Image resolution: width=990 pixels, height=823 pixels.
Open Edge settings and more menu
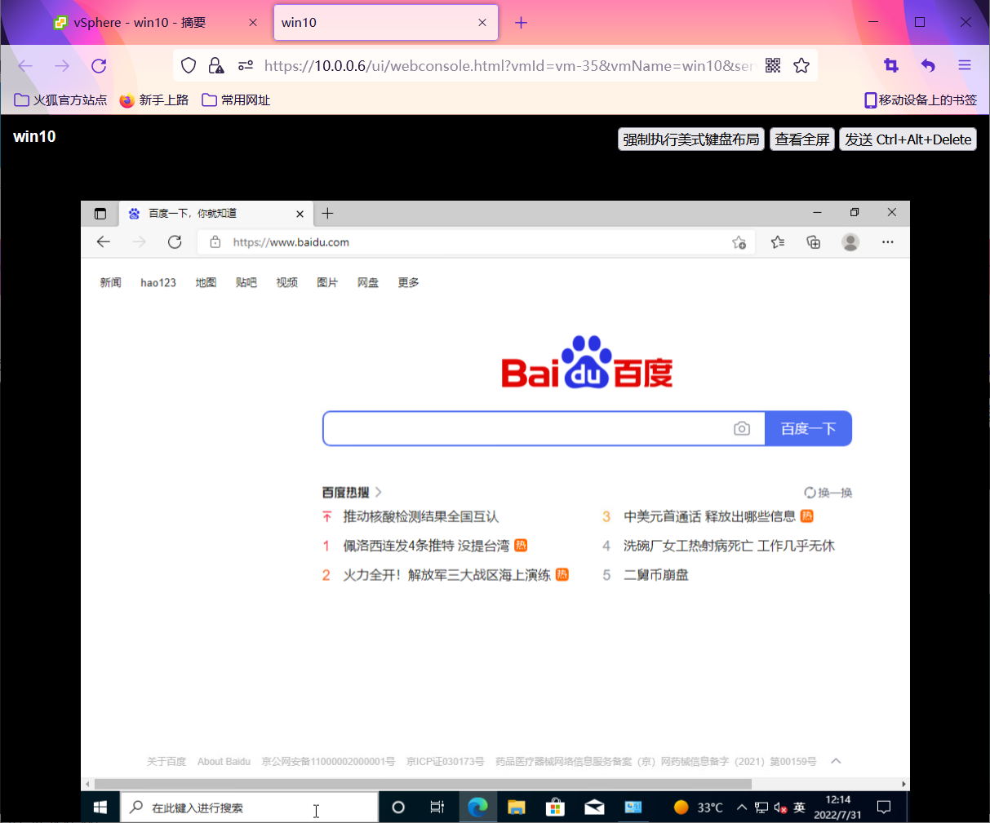(x=888, y=242)
